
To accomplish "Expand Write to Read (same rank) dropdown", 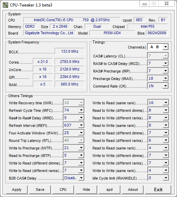I will coord(166,103).
